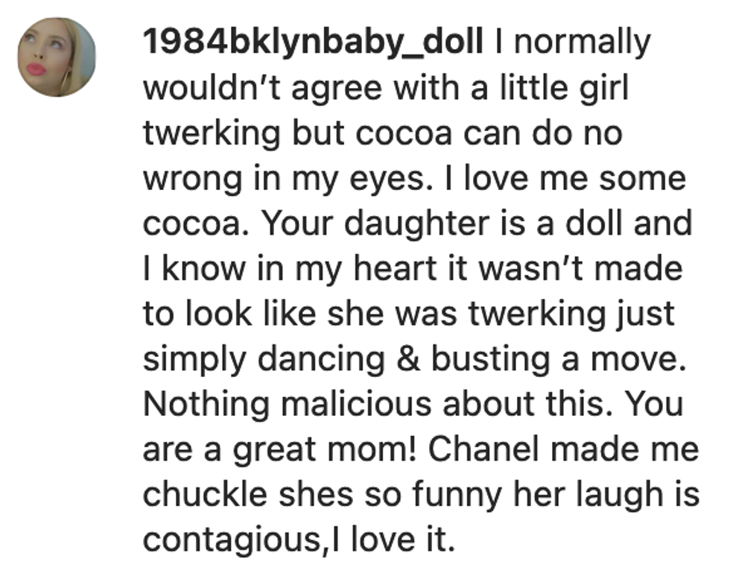Click the word "normally" in the comment
Screen dimensions: 730x582
pos(582,42)
